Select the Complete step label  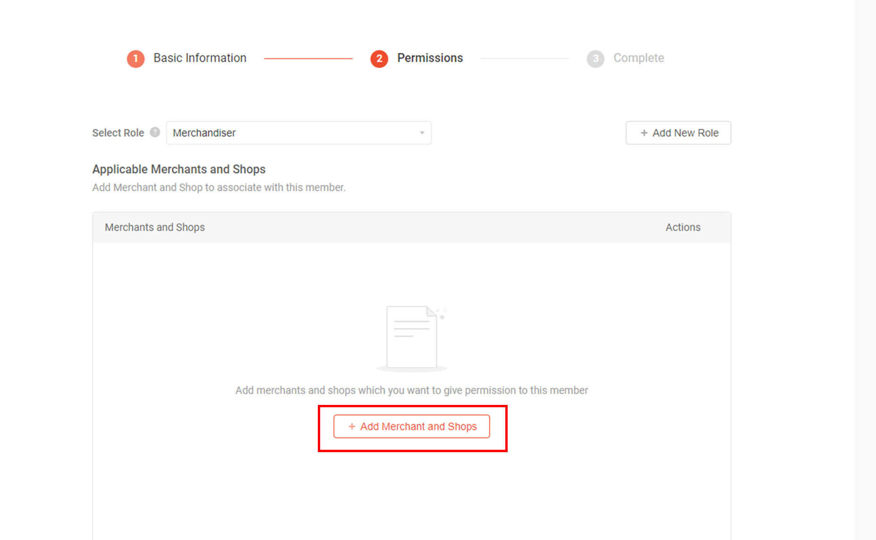(x=638, y=58)
